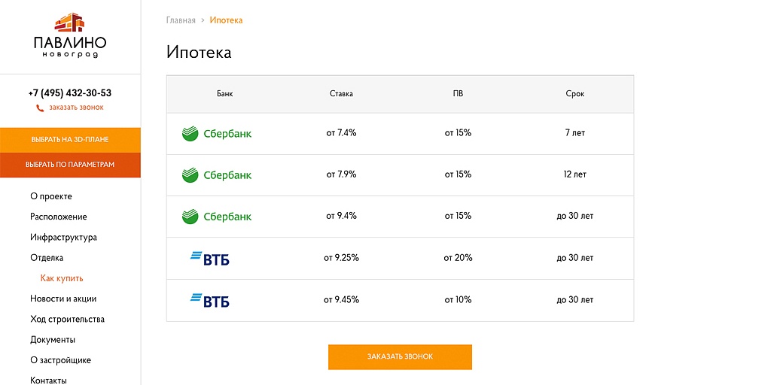Image resolution: width=783 pixels, height=385 pixels.
Task: Open the О проекте menu item
Action: click(51, 196)
